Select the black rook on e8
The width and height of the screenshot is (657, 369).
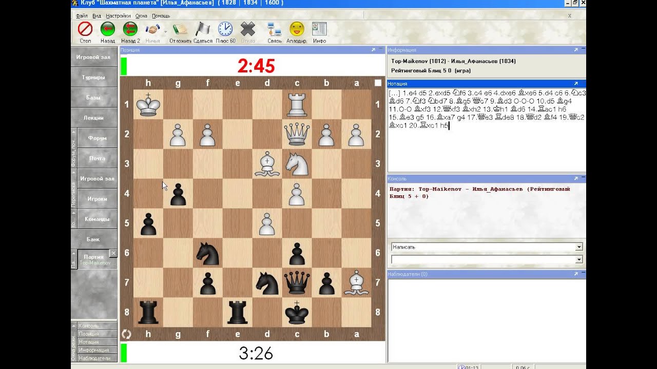[x=238, y=313]
